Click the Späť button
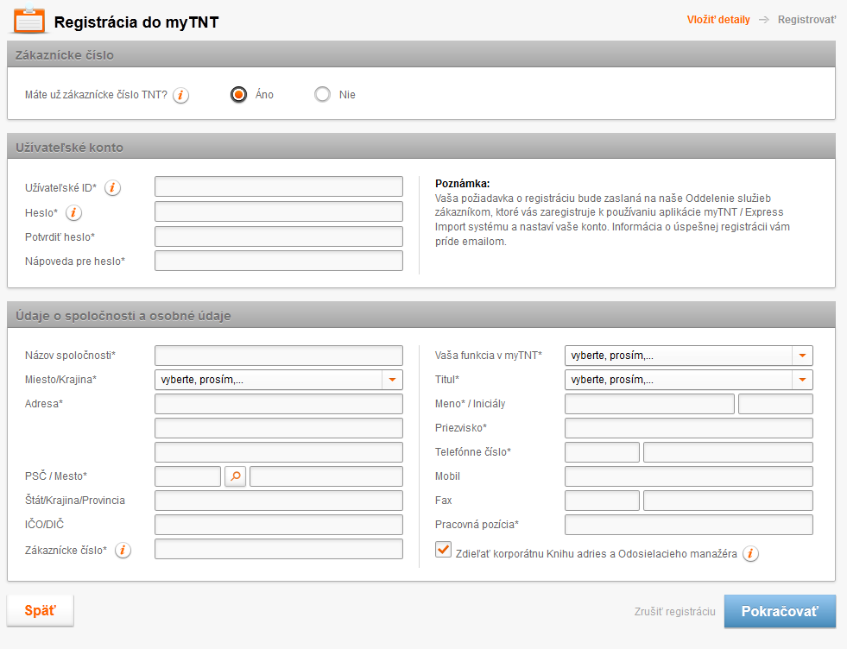 [x=40, y=611]
